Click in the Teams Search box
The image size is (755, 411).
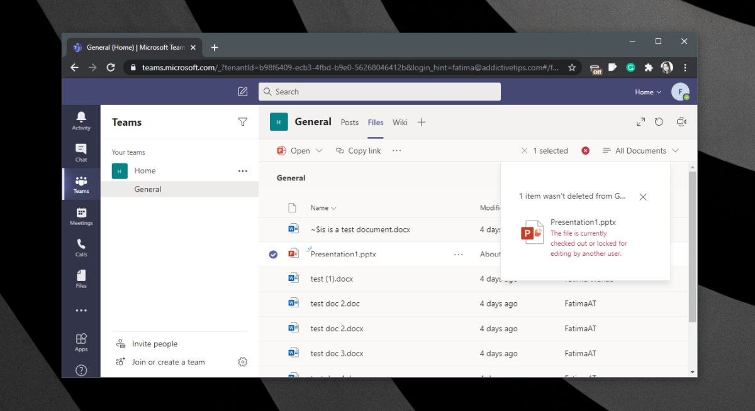pos(379,92)
